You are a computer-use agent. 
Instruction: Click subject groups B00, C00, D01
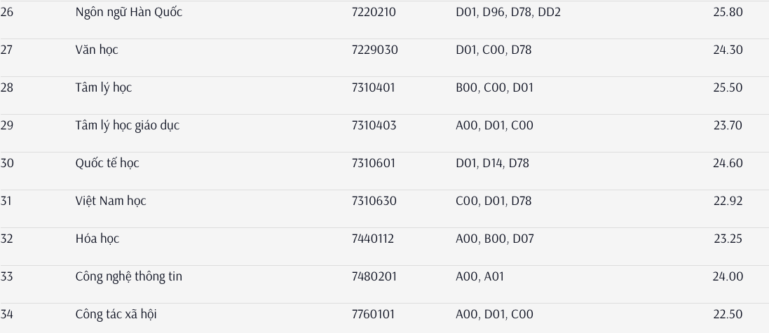pyautogui.click(x=494, y=88)
